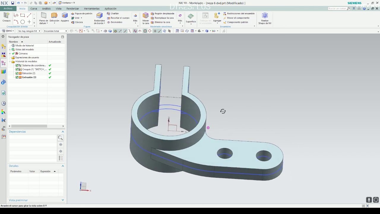The width and height of the screenshot is (380, 214).
Task: Open the 'No hay ningún filtro' dropdown
Action: pyautogui.click(x=29, y=31)
